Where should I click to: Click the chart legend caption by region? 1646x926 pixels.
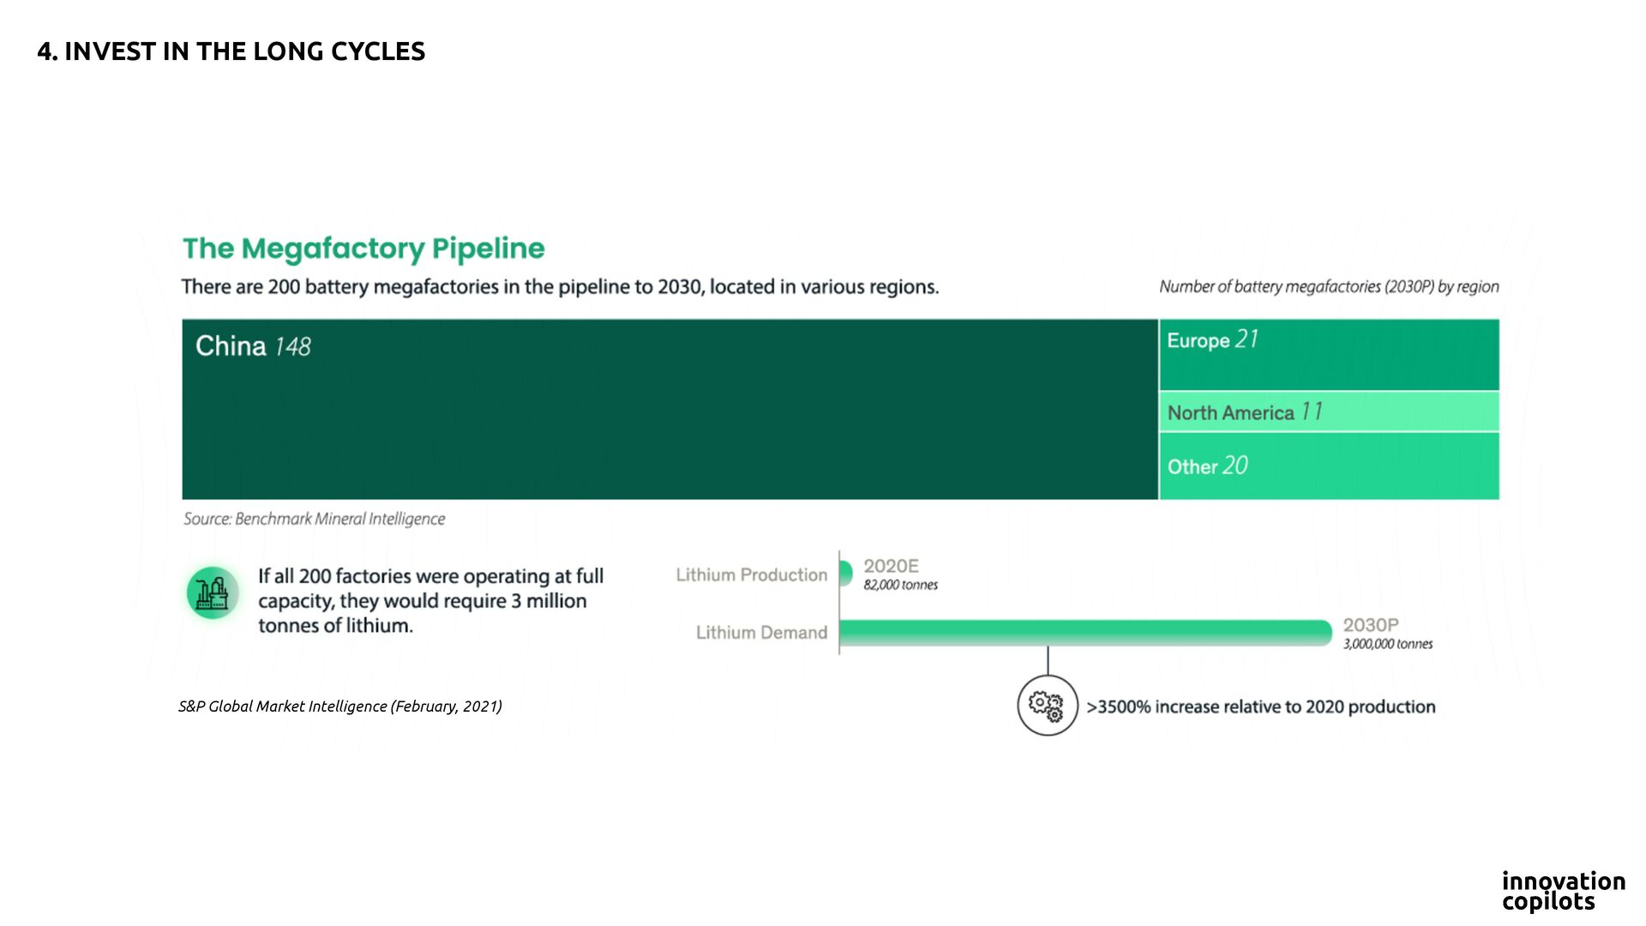1328,286
